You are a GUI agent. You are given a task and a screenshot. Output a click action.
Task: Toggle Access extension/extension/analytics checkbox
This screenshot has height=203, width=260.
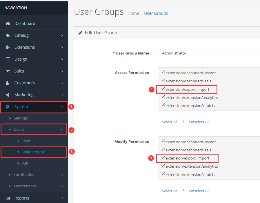tap(163, 97)
